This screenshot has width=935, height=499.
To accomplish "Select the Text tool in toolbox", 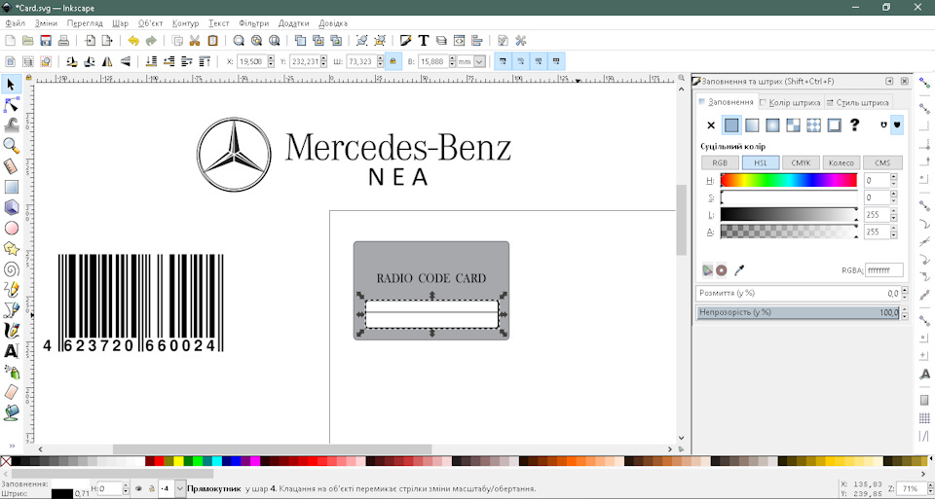I will [x=11, y=351].
